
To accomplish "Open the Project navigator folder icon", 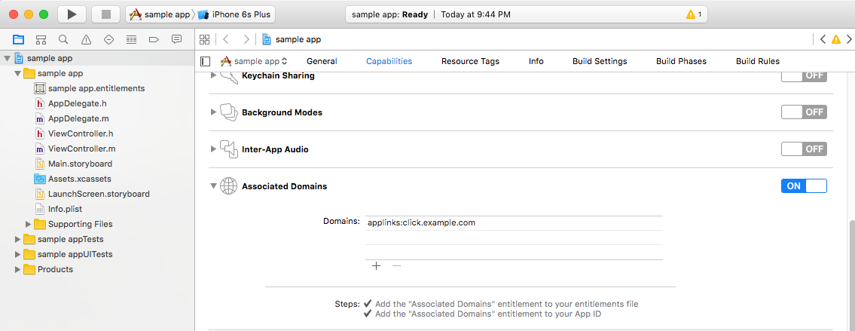I will (18, 39).
